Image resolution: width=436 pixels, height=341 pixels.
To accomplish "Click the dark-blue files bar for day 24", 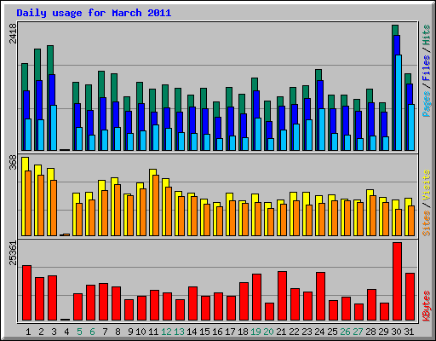I will pos(320,95).
